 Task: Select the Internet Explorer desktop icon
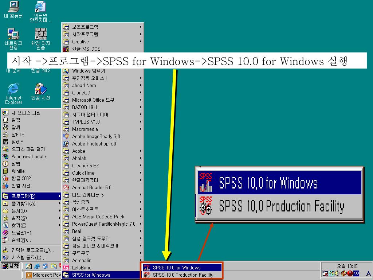pyautogui.click(x=13, y=94)
